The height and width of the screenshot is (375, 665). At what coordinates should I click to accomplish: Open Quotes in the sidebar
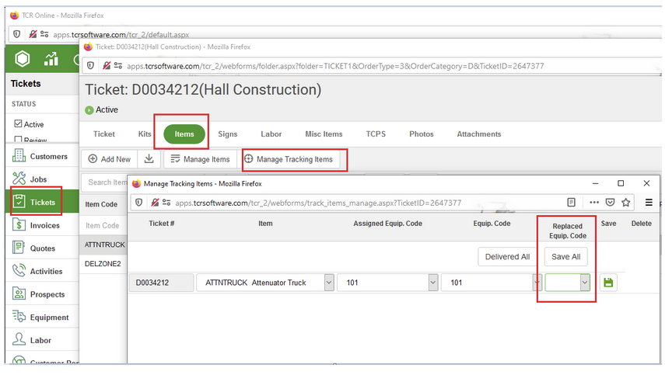42,248
